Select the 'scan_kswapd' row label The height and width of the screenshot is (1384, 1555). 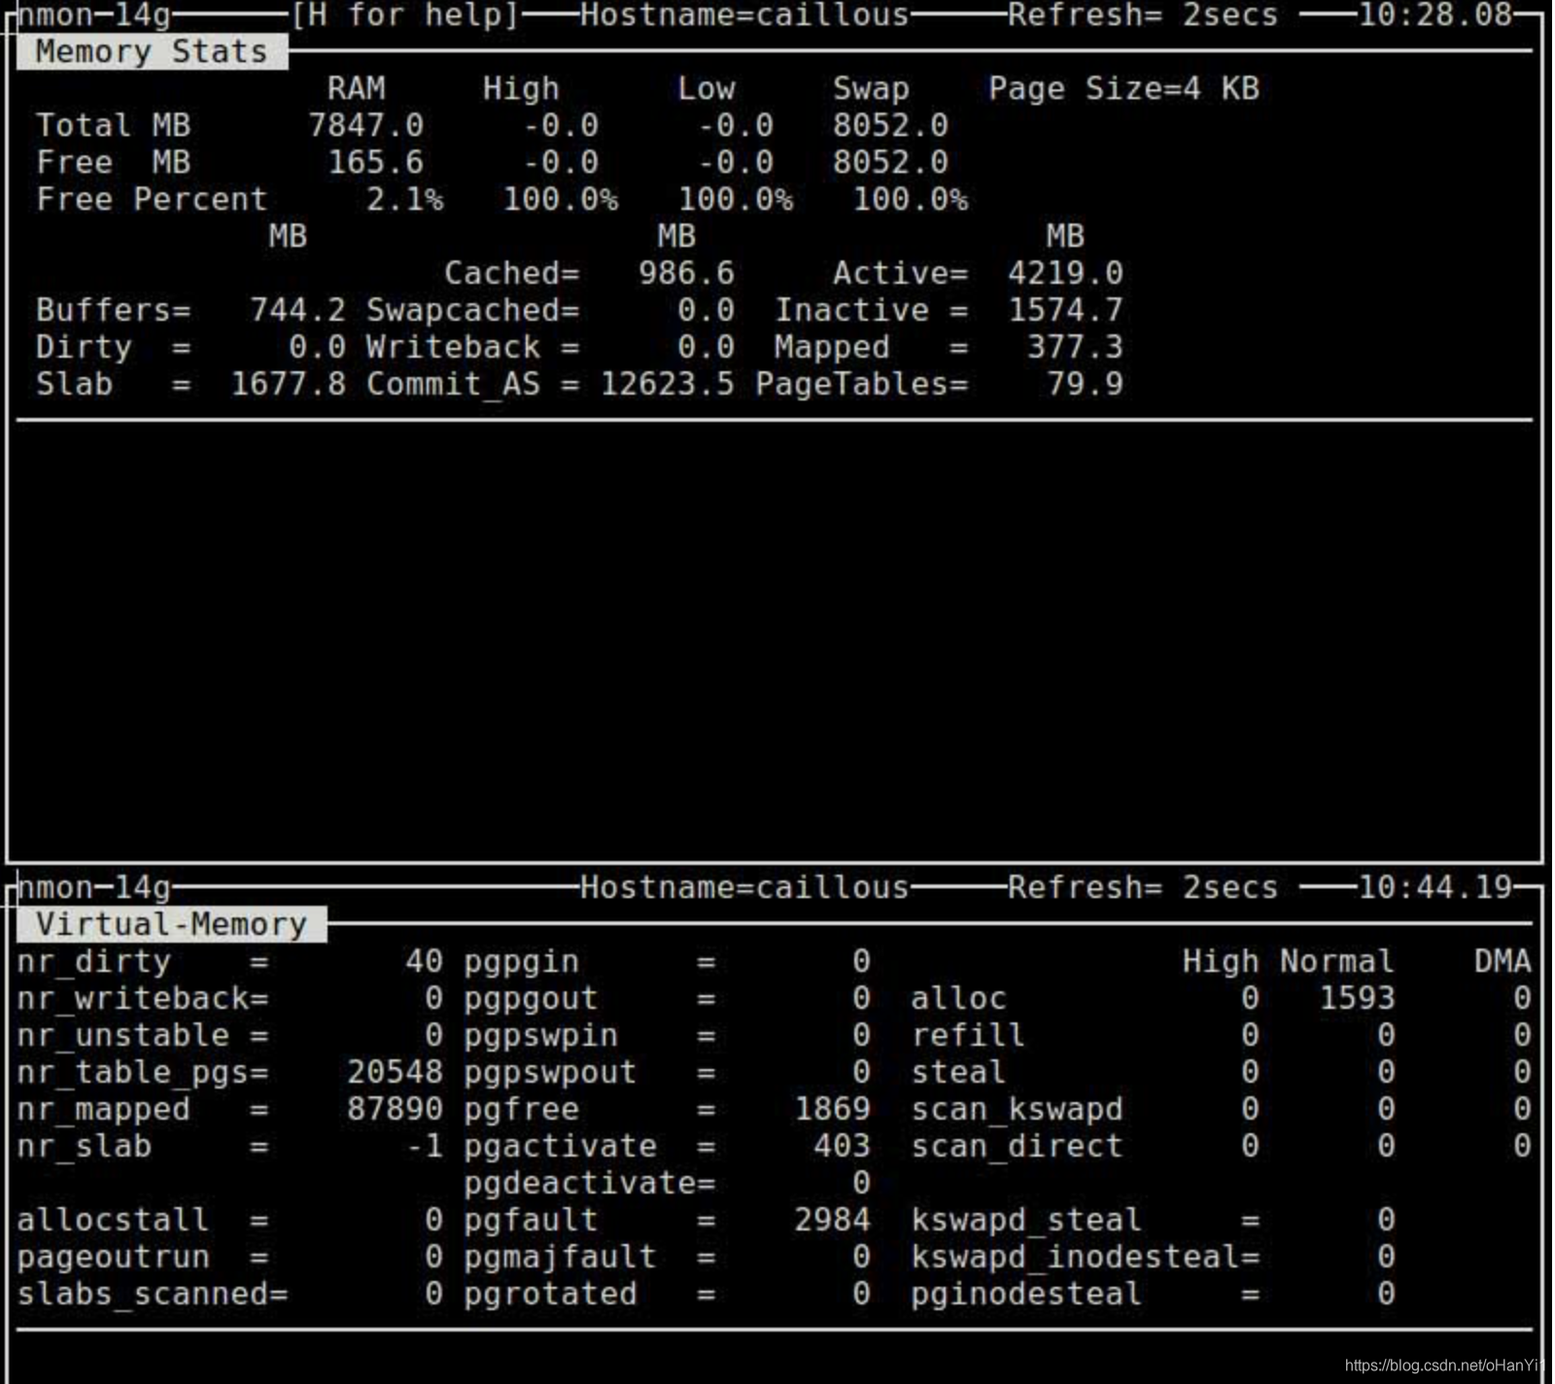tap(1017, 1109)
